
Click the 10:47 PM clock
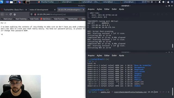[146, 2]
